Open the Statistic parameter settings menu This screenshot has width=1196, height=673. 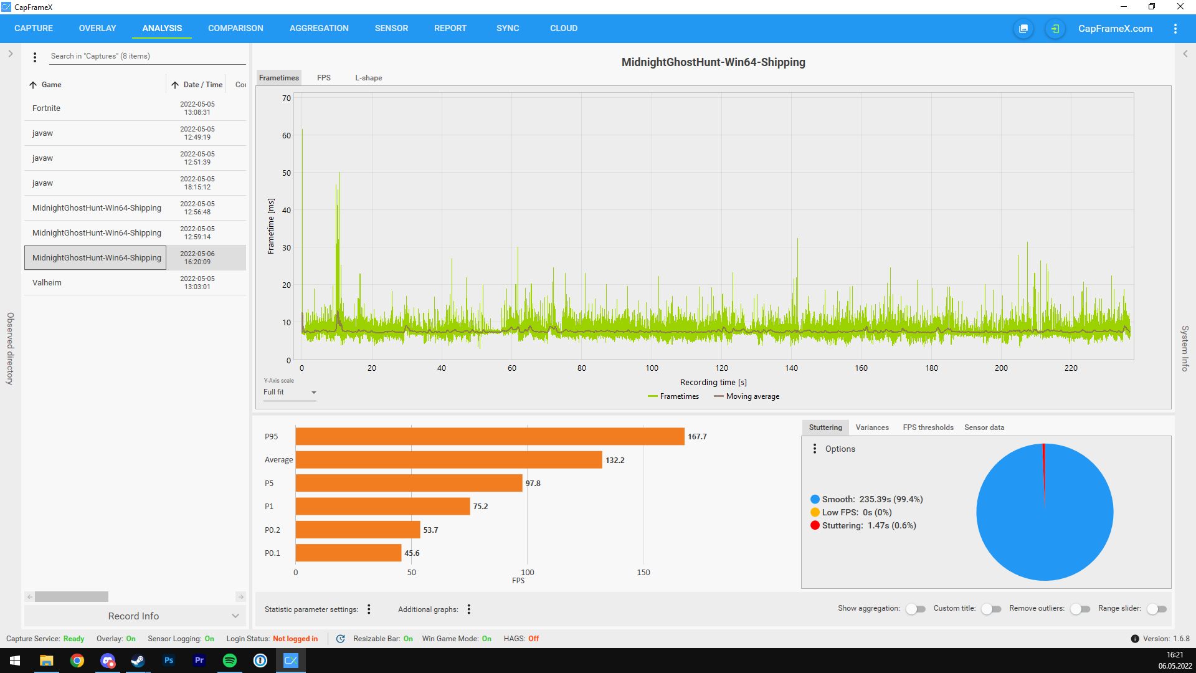[369, 609]
